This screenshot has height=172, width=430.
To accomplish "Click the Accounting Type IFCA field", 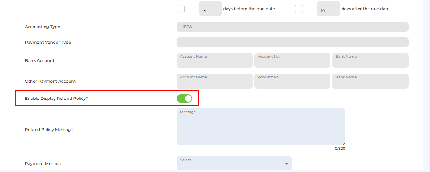I will pos(293,27).
